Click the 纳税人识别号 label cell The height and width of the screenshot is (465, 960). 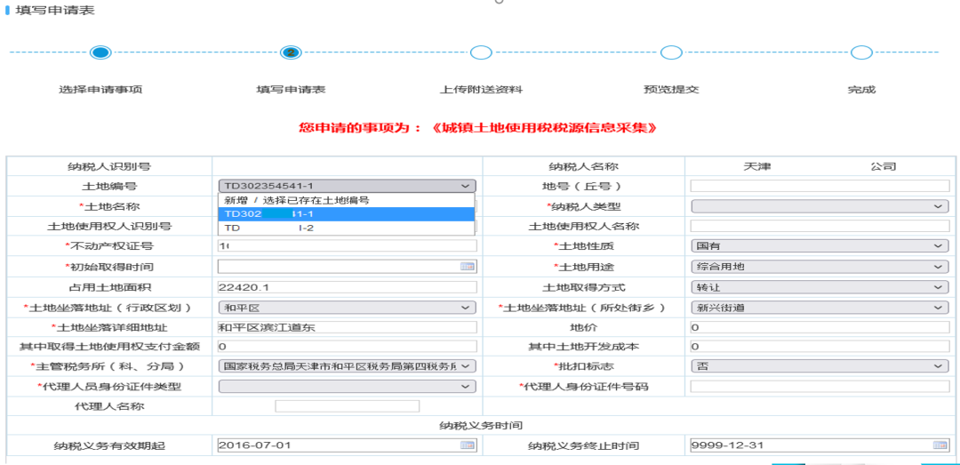click(x=109, y=166)
